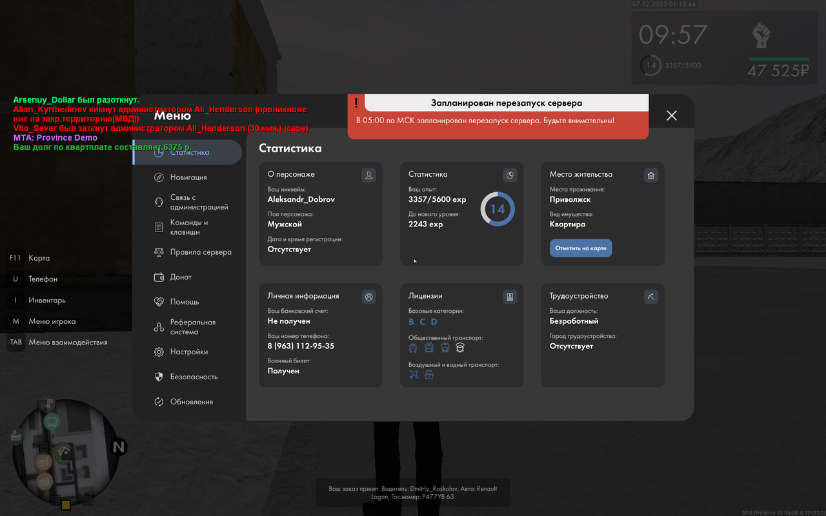The image size is (826, 516).
Task: Select the Статистика menu item
Action: 188,152
